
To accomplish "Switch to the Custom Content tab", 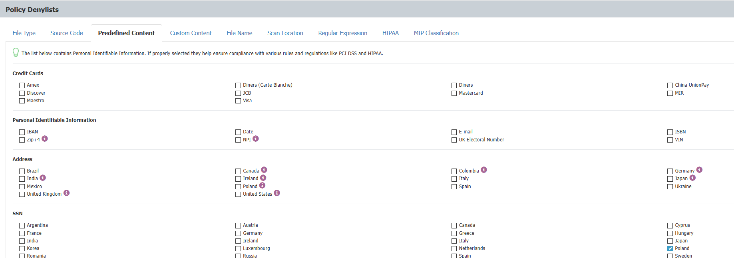I will pos(191,33).
